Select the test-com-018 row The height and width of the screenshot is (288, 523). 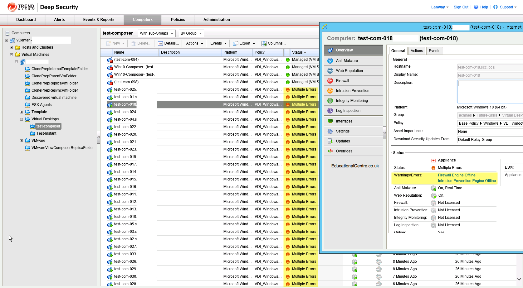click(213, 104)
